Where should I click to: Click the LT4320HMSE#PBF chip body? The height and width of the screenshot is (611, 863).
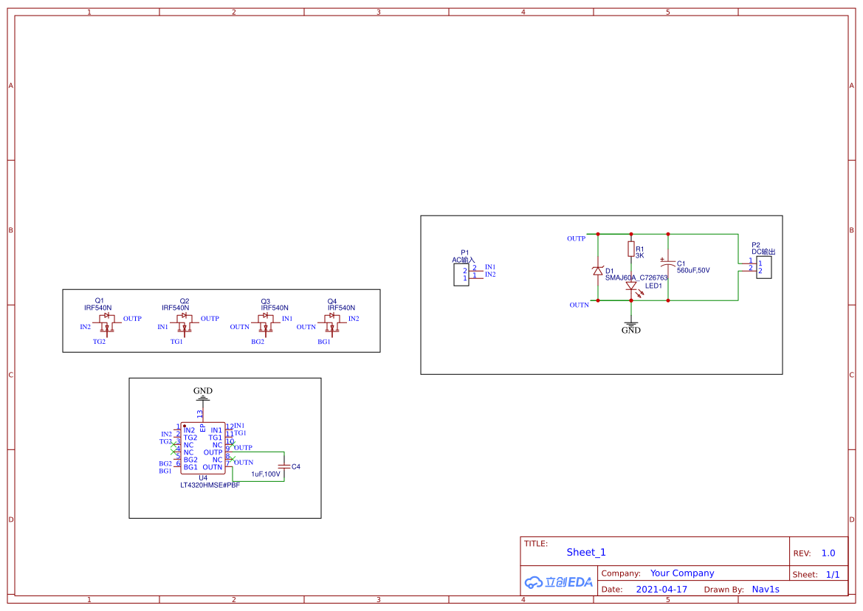coord(203,449)
